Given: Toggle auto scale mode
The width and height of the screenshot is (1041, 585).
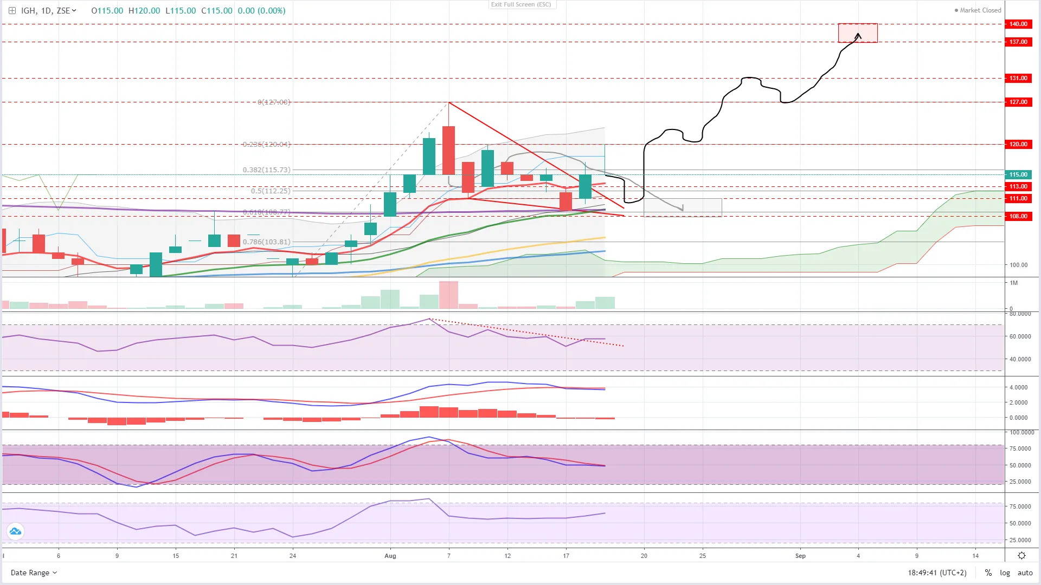Looking at the screenshot, I should pyautogui.click(x=1025, y=573).
